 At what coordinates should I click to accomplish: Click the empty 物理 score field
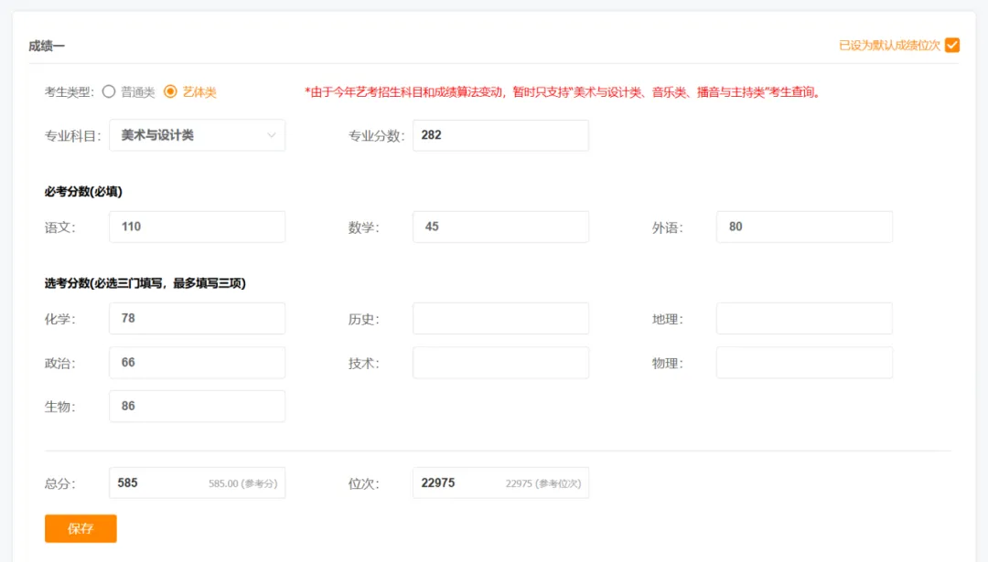pyautogui.click(x=803, y=362)
